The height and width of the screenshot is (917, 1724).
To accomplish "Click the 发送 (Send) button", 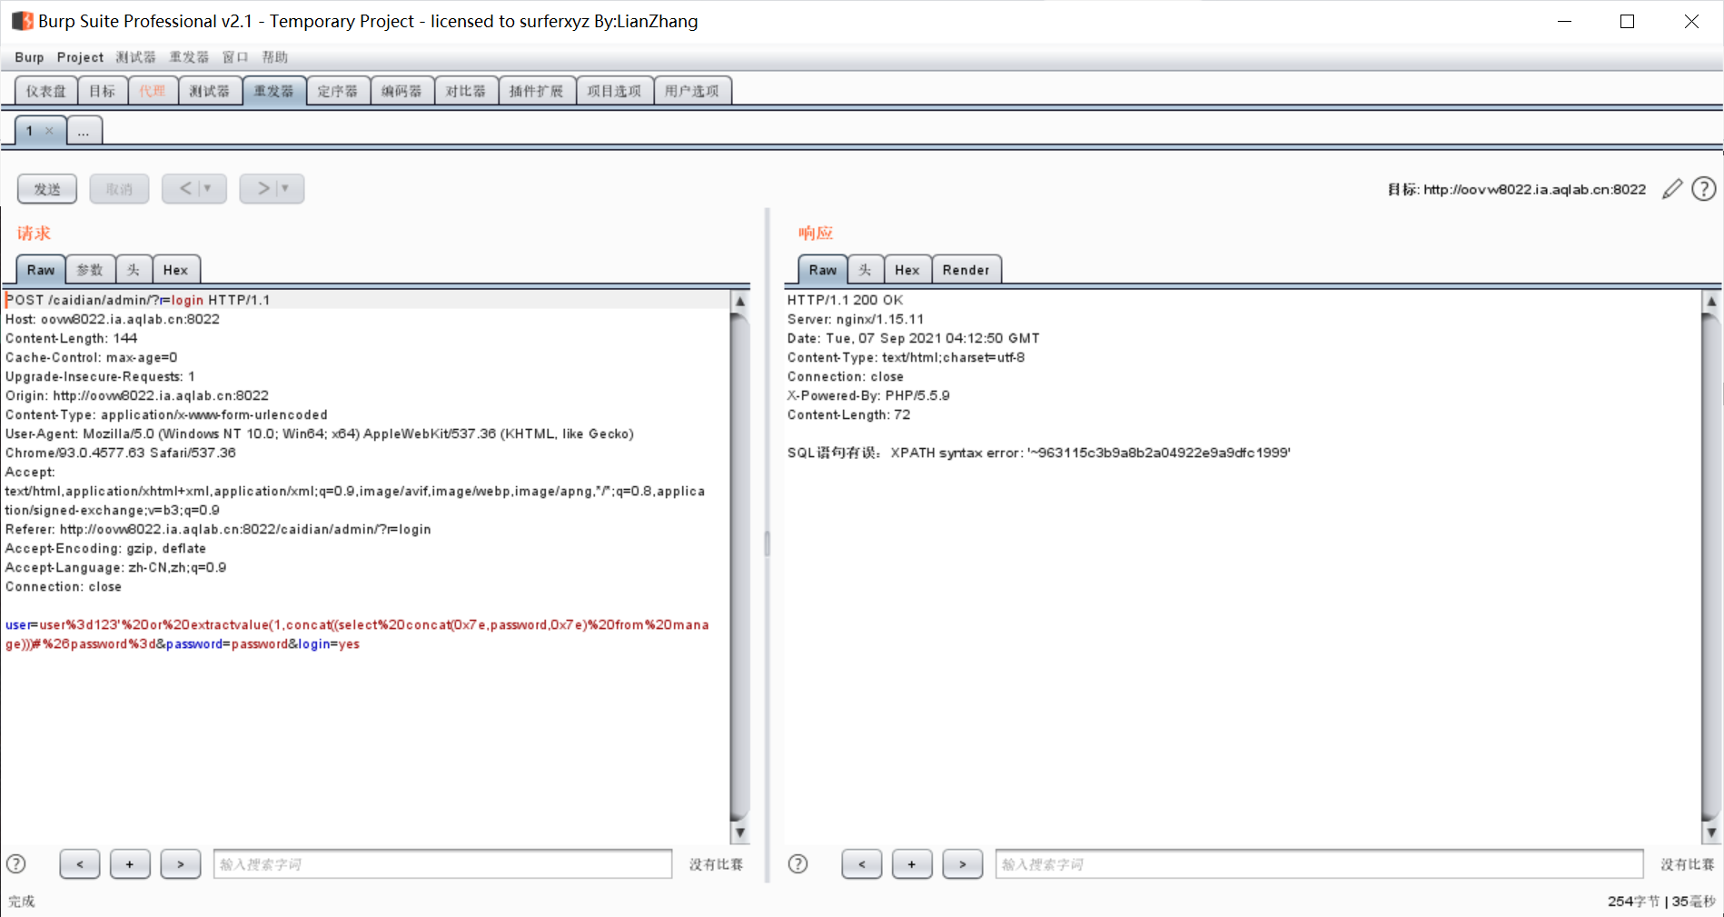I will coord(47,189).
